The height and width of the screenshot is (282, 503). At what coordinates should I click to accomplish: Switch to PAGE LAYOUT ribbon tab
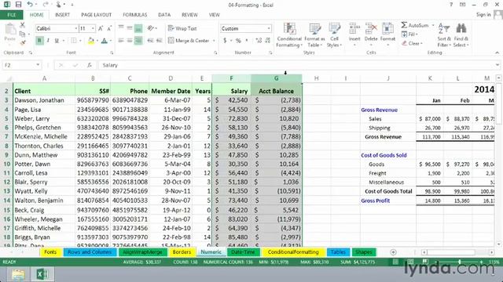point(96,15)
